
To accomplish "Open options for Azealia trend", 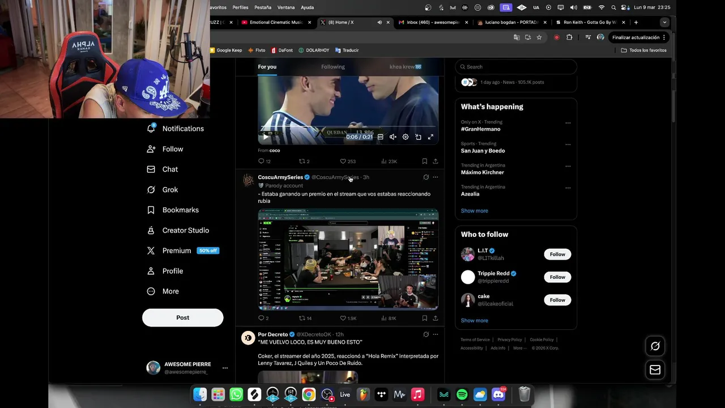I will tap(568, 188).
